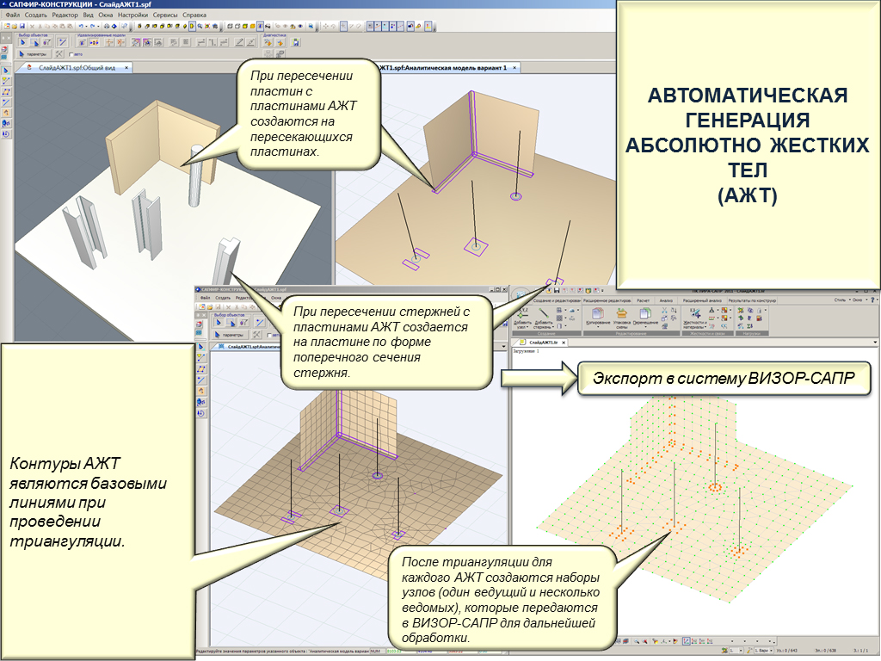Click the Упаковка схемы ribbon icon
Viewport: 881px width, 661px height.
coord(621,315)
